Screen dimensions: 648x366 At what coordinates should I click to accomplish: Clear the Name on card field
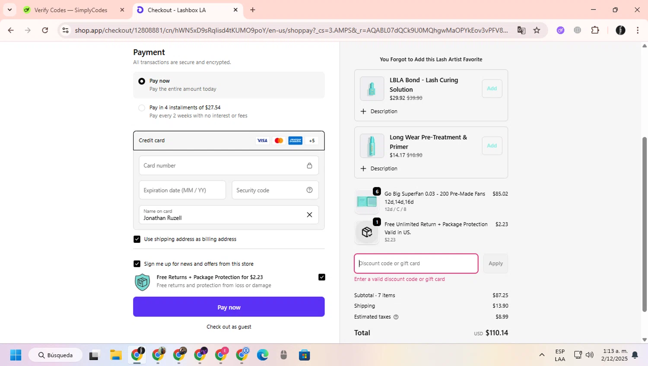click(309, 215)
